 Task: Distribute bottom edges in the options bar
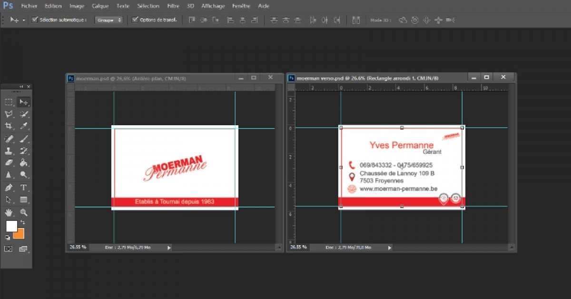tap(297, 20)
